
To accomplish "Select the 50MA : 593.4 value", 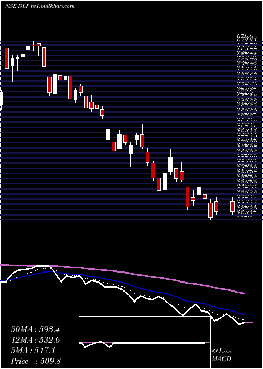I will 35,329.
